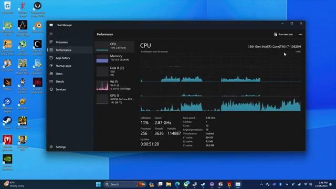Click the App history clock icon
This screenshot has height=189, width=336.
[51, 58]
